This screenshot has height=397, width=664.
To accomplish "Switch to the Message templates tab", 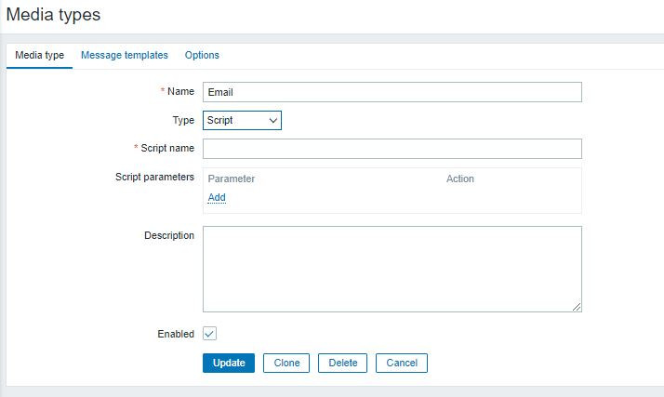I will point(125,55).
